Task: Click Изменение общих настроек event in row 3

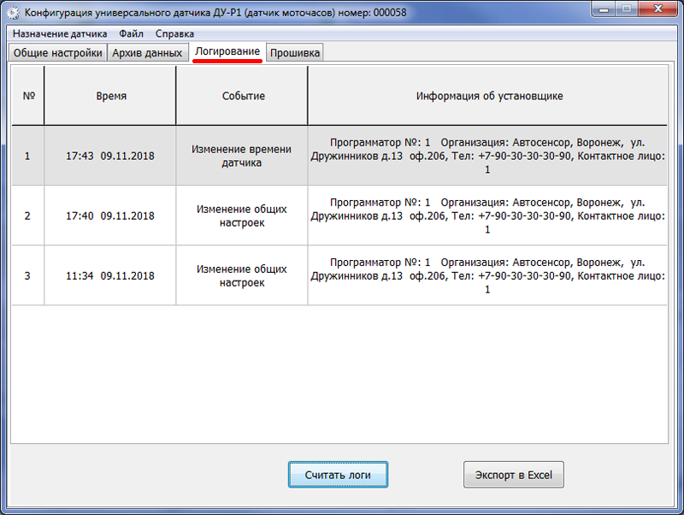Action: (242, 275)
